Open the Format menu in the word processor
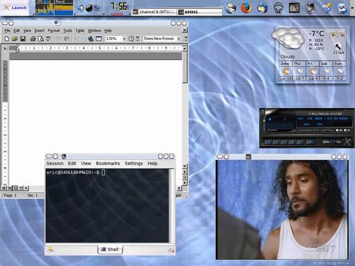355x266 pixels. (x=54, y=30)
